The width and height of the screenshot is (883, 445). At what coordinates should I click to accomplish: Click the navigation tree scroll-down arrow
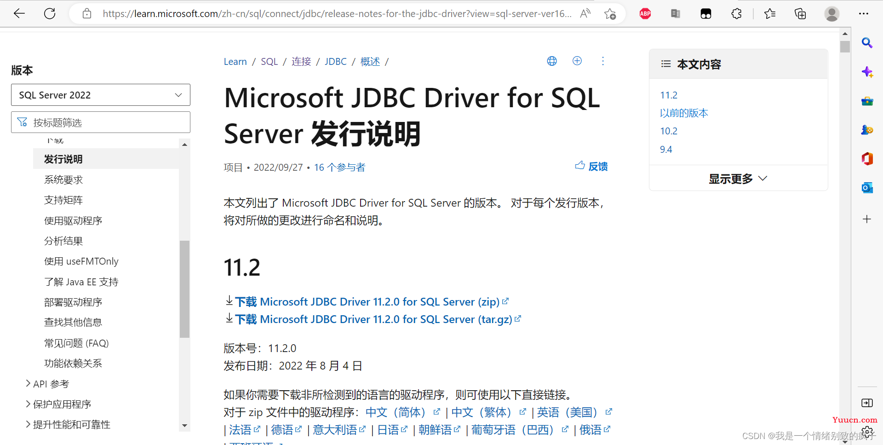(184, 426)
